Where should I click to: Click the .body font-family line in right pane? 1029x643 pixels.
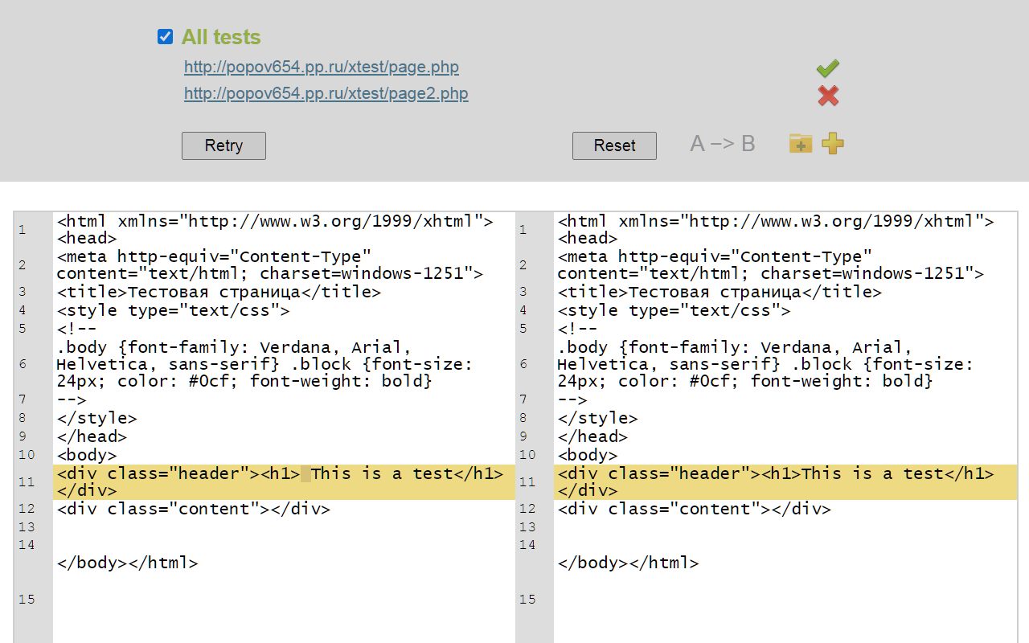(x=766, y=364)
